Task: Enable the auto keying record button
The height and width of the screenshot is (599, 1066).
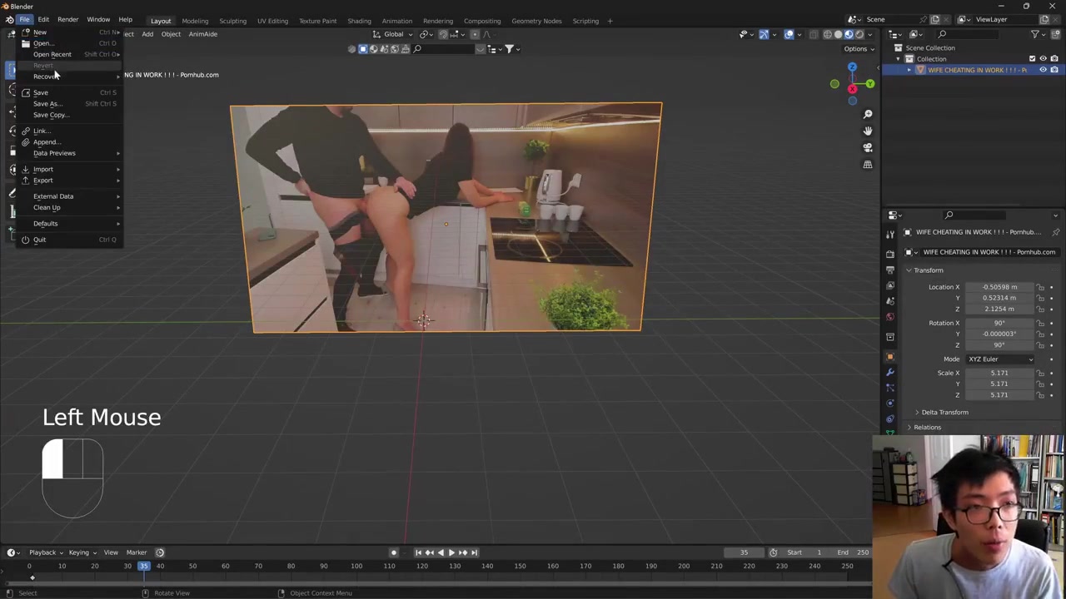Action: (x=394, y=552)
